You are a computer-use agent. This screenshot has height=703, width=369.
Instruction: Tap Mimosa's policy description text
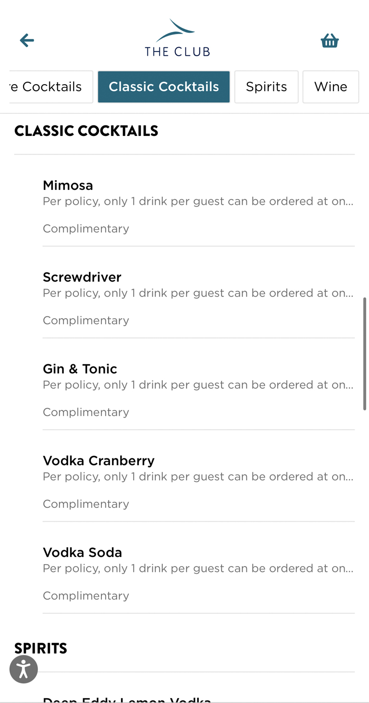[198, 201]
